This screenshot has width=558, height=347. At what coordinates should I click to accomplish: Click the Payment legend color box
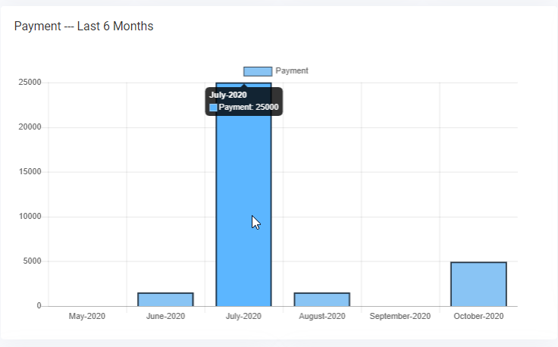pyautogui.click(x=257, y=71)
